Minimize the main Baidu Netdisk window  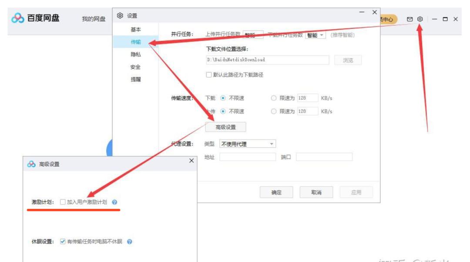[x=434, y=19]
